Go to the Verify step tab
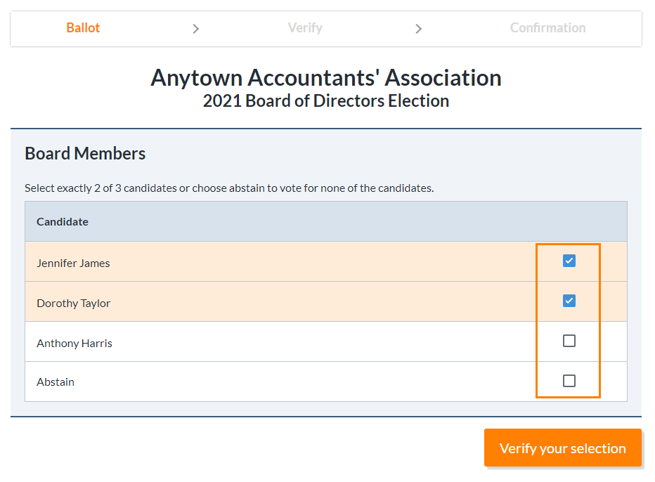This screenshot has height=482, width=655. click(305, 28)
